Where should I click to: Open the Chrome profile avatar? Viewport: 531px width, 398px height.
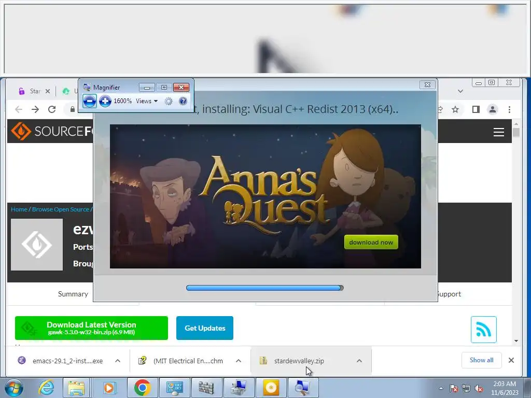[x=493, y=109]
